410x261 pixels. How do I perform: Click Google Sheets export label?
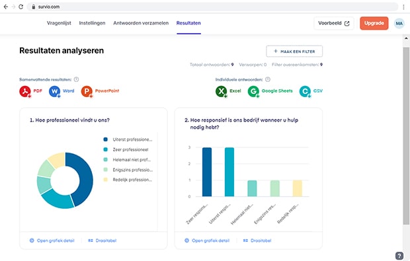pyautogui.click(x=277, y=91)
